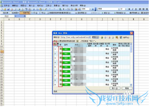Open the 编辑 (Edit) menu
Viewport: 150px width, 108px height.
pyautogui.click(x=15, y=6)
